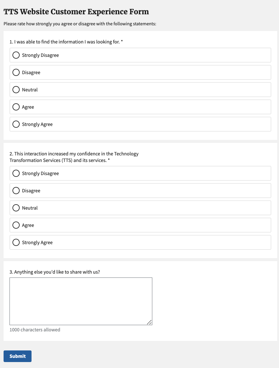
Task: Select Disagree for finding information question
Action: click(16, 73)
